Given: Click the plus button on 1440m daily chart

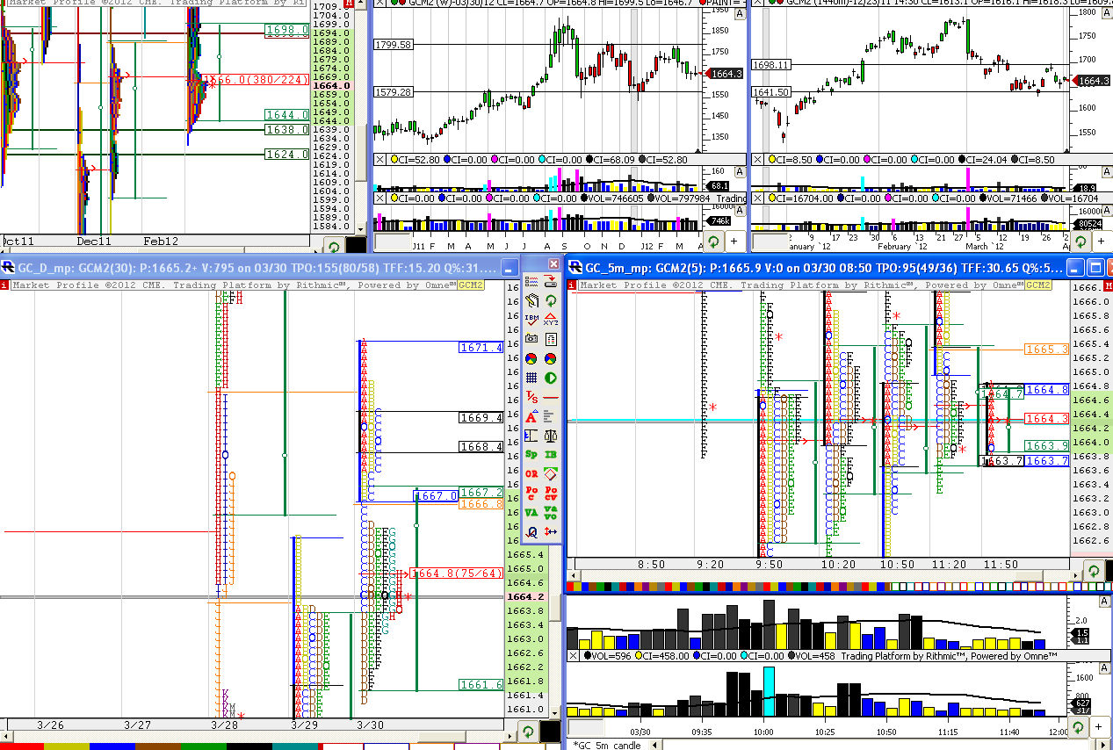Looking at the screenshot, I should click(x=1102, y=241).
